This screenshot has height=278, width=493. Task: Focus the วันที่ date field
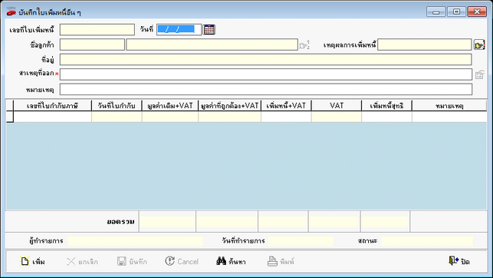[179, 30]
